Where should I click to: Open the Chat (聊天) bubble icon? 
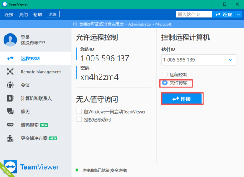coord(11,111)
